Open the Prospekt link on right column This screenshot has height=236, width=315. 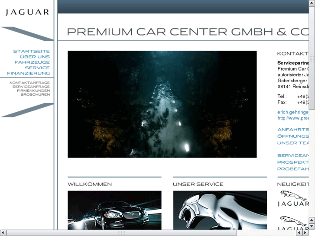[x=293, y=162]
